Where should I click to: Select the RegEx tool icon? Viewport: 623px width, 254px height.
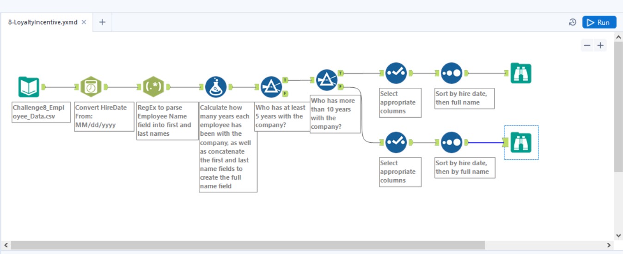[153, 87]
